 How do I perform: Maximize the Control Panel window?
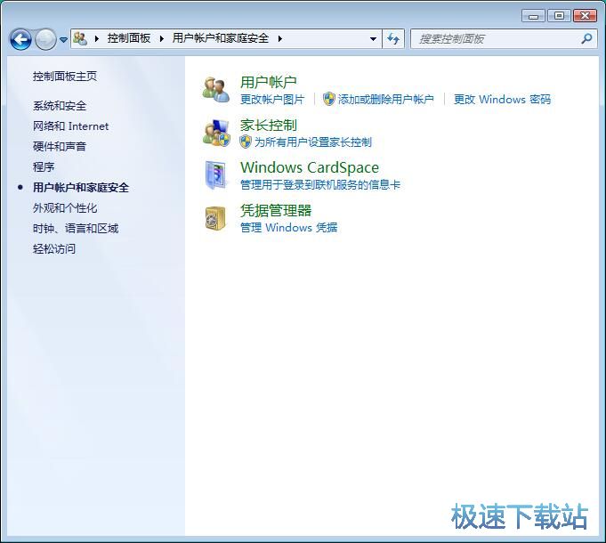(559, 16)
